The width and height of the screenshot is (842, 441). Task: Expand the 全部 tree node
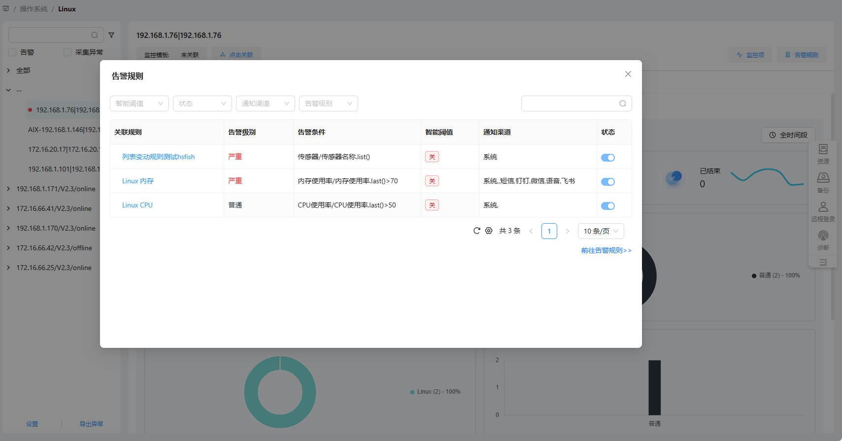coord(8,70)
